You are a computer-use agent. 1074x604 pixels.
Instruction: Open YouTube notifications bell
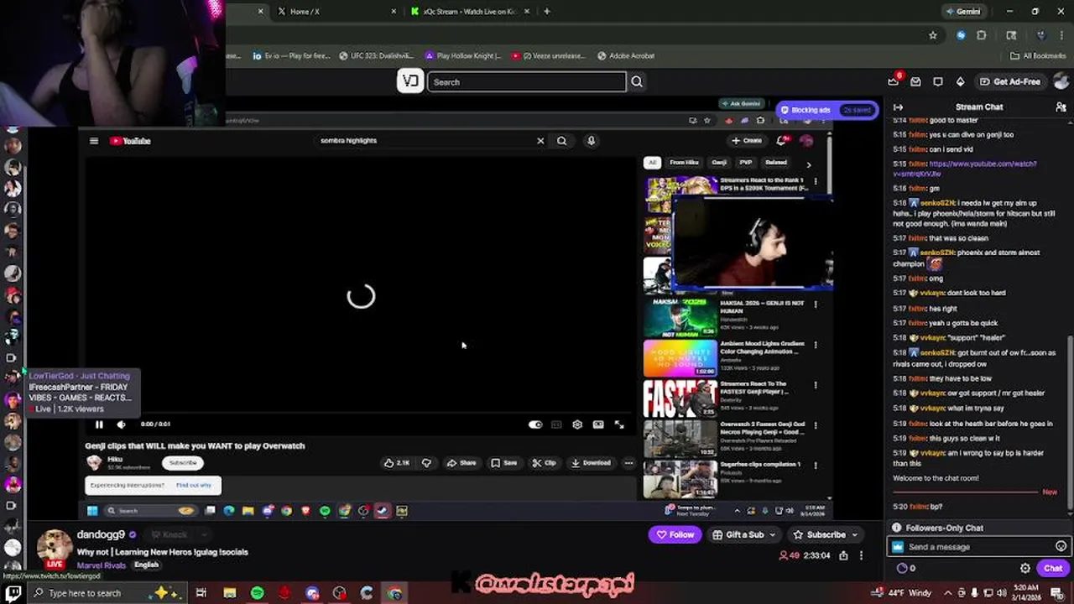(782, 141)
